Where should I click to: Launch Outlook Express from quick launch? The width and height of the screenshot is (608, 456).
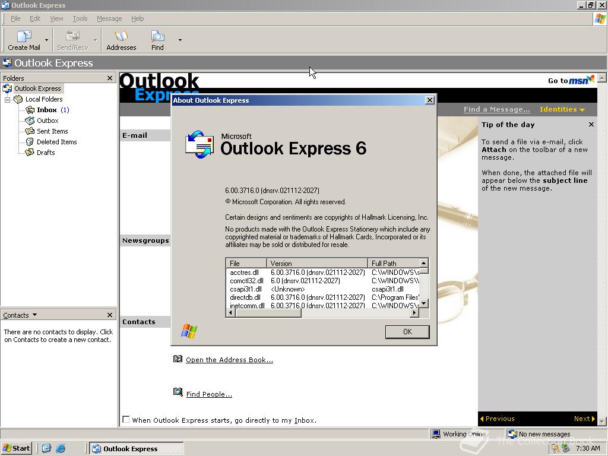(x=46, y=448)
